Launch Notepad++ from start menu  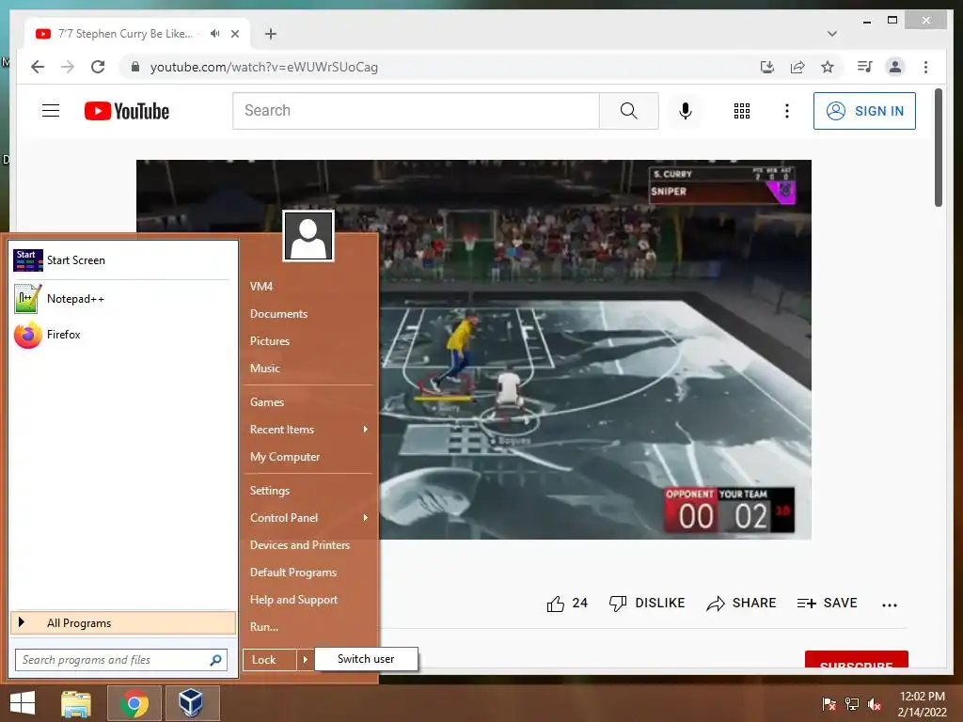coord(123,299)
